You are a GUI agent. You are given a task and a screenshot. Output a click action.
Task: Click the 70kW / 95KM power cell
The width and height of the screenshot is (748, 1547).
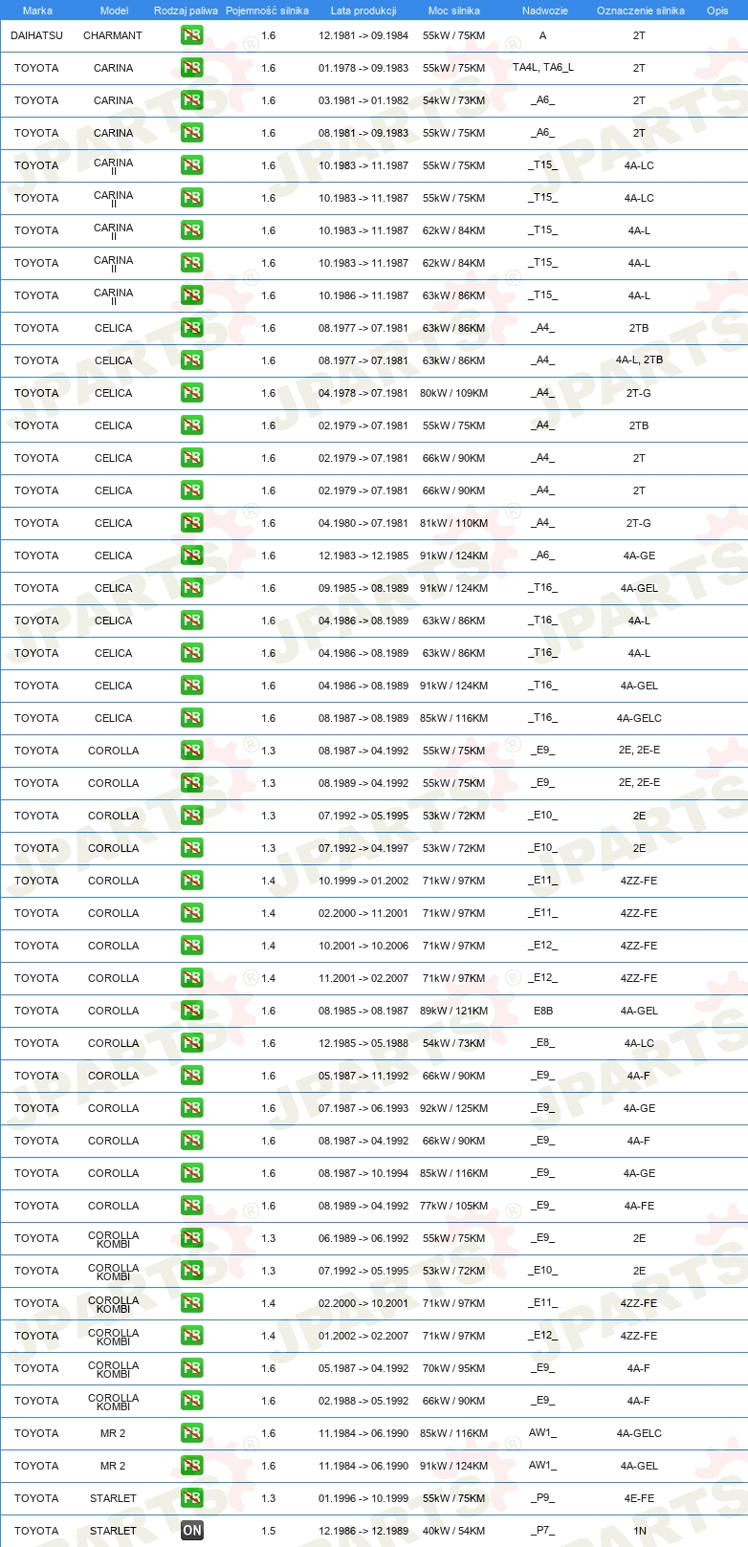[453, 1368]
